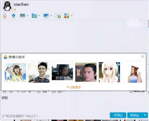
Task: Click the 关闭(C) button
Action: click(118, 115)
